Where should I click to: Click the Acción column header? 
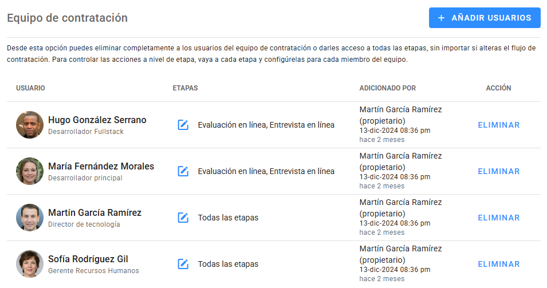(498, 88)
